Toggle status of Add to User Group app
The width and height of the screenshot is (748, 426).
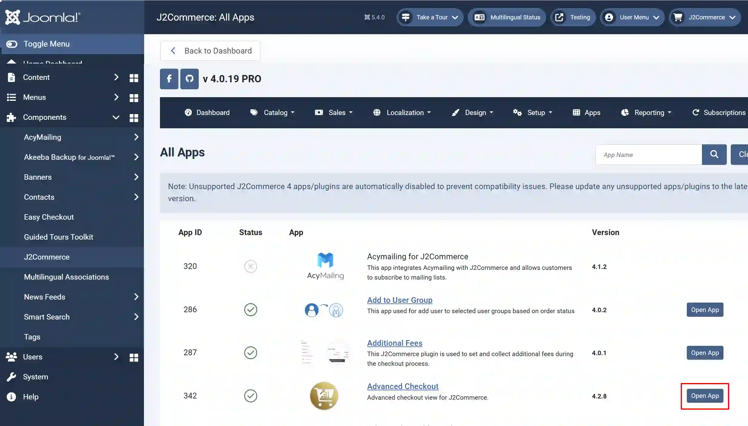pos(251,310)
